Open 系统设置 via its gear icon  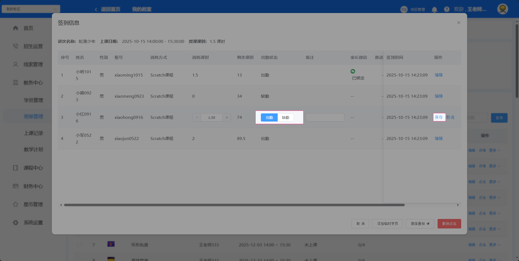click(15, 222)
